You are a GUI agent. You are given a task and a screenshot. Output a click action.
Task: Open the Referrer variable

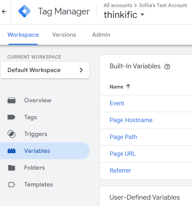[x=120, y=171]
